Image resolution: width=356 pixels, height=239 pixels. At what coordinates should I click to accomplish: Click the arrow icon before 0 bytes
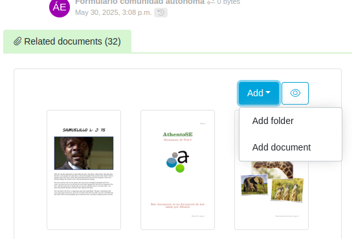point(211,3)
